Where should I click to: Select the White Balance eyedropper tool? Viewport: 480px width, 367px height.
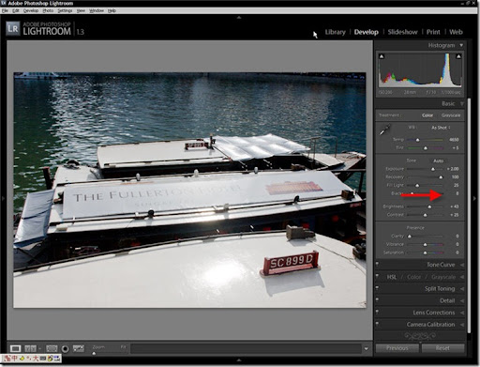[384, 130]
